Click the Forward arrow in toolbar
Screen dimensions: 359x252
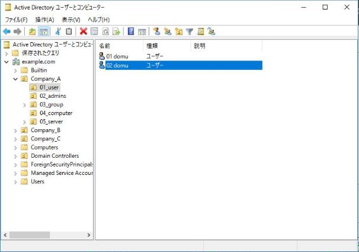17,31
